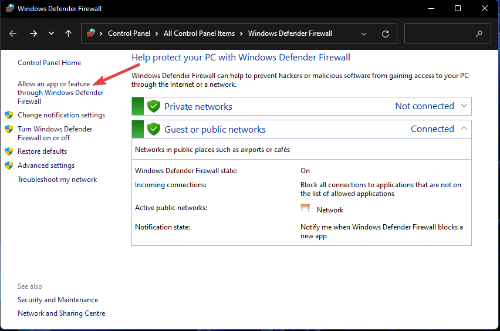Click Restore defaults link
The image size is (500, 331).
[x=42, y=151]
